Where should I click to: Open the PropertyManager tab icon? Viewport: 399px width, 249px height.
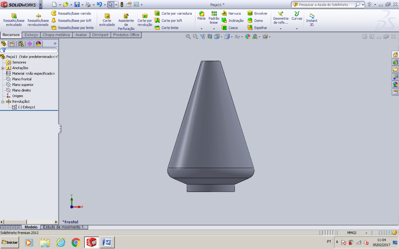pyautogui.click(x=12, y=44)
